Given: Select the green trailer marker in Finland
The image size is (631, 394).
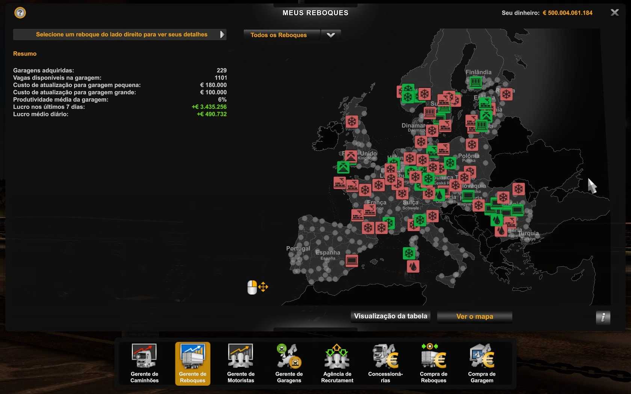Looking at the screenshot, I should pyautogui.click(x=476, y=82).
